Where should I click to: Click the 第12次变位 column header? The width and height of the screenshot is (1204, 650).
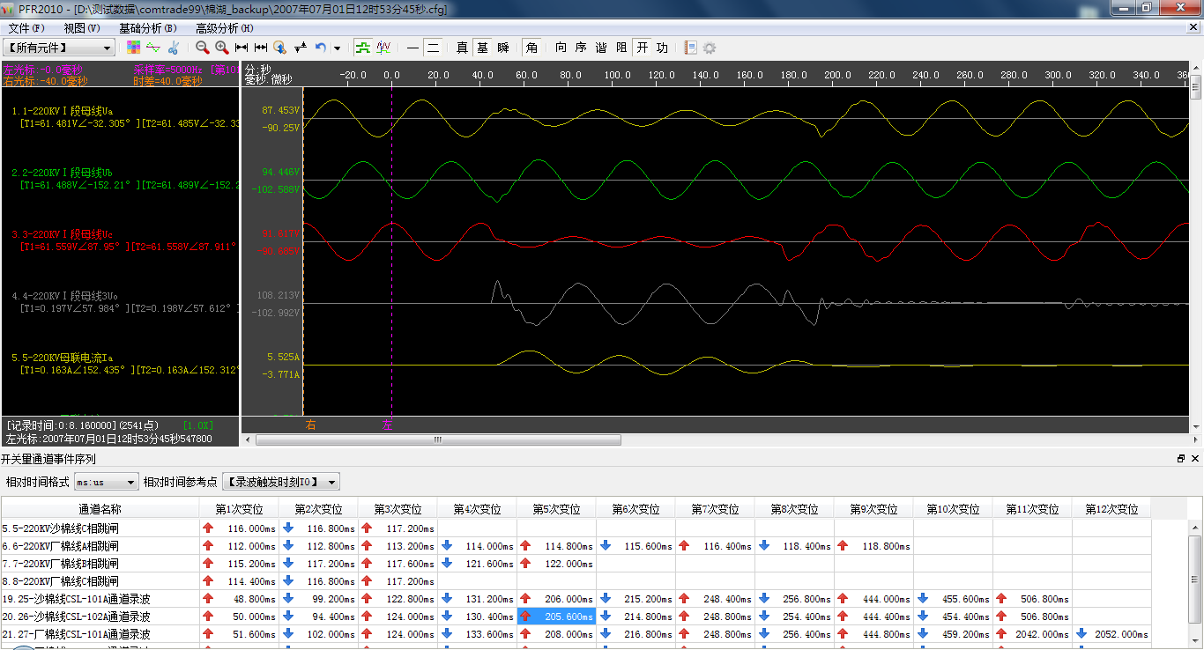tap(1111, 509)
